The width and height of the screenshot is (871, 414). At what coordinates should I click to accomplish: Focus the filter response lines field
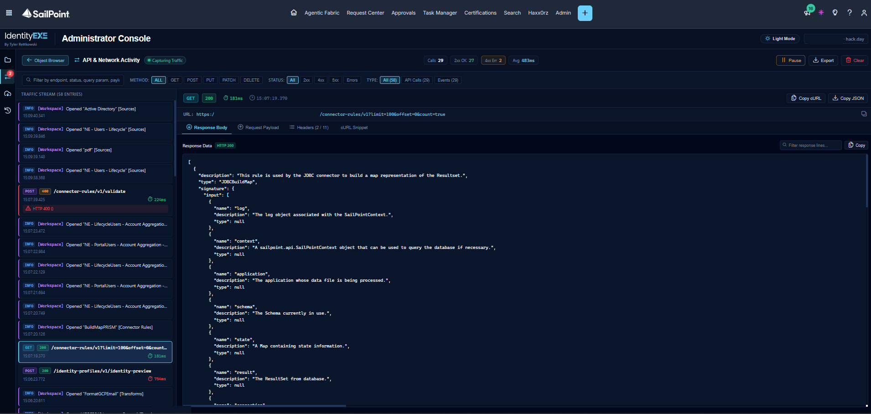pos(810,145)
